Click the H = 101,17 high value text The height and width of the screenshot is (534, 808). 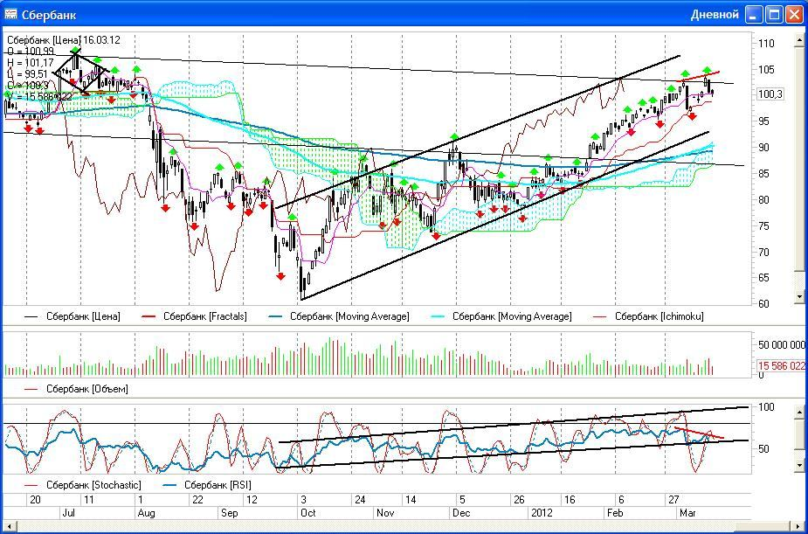point(31,62)
